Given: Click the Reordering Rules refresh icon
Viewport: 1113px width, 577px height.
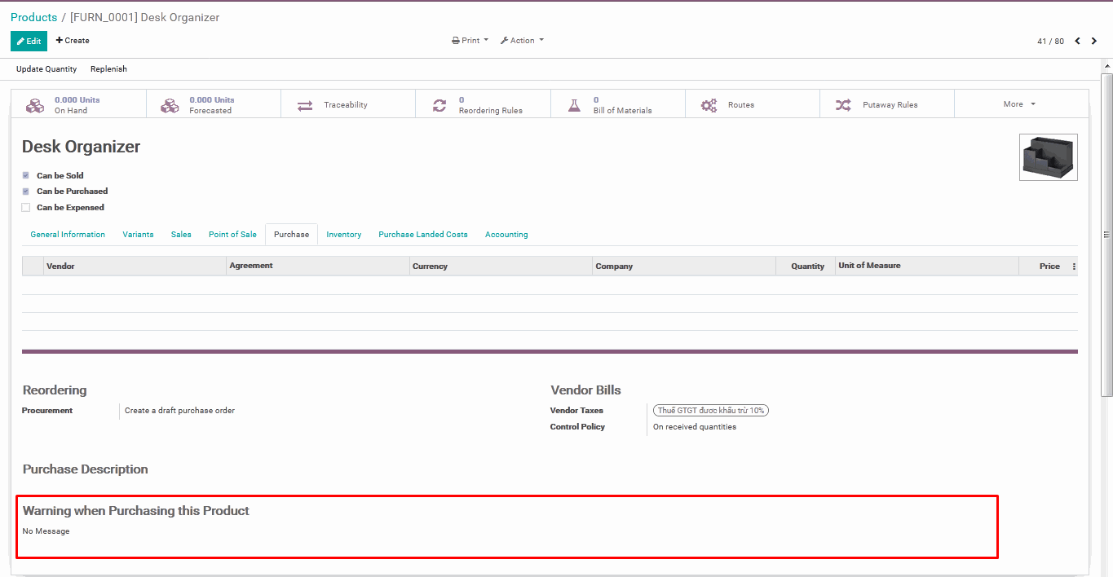Looking at the screenshot, I should point(439,105).
